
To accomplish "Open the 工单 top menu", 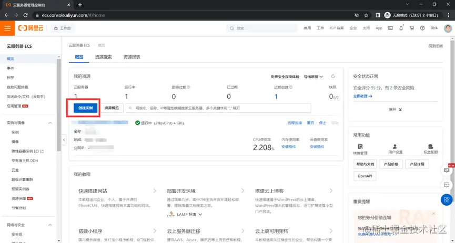I will (320, 28).
